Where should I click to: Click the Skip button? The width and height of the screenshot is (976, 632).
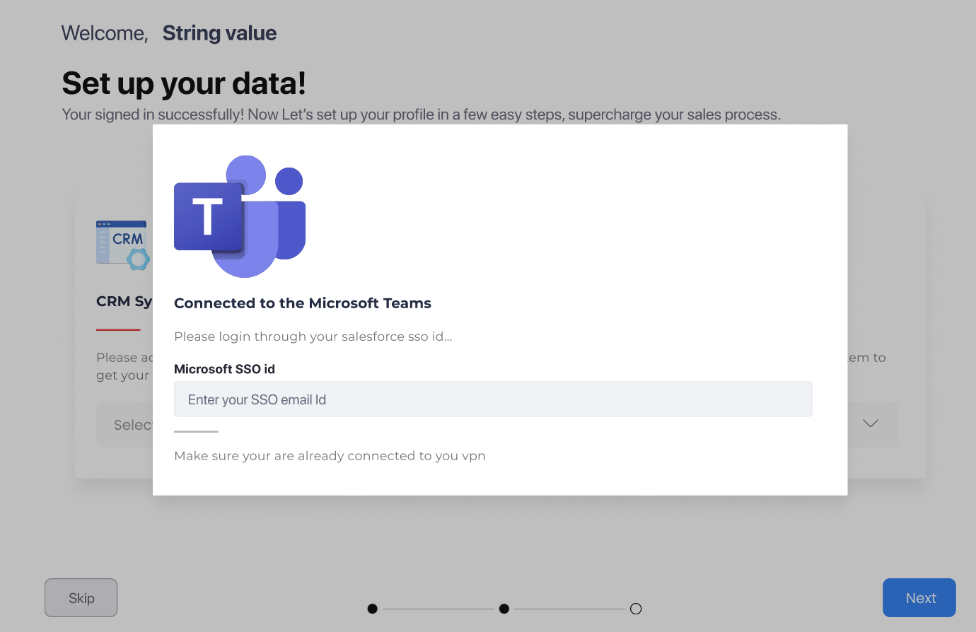[x=81, y=598]
